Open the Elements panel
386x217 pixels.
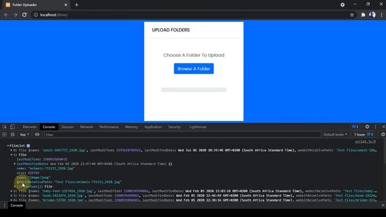pos(30,127)
